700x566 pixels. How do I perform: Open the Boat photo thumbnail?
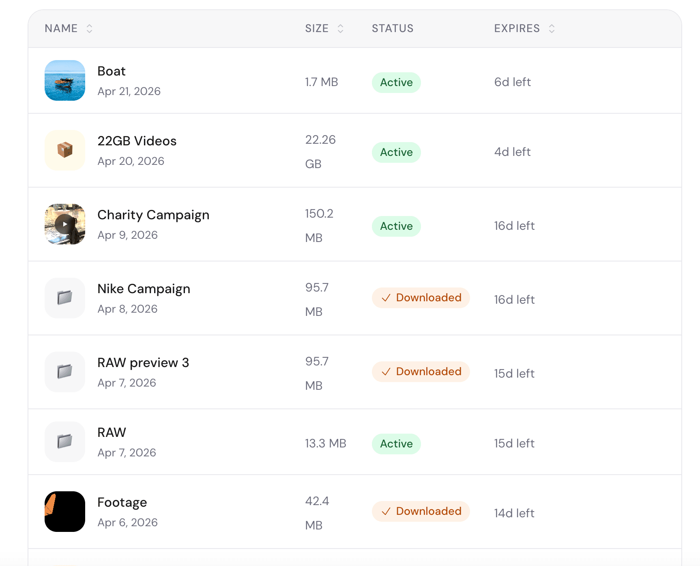65,80
